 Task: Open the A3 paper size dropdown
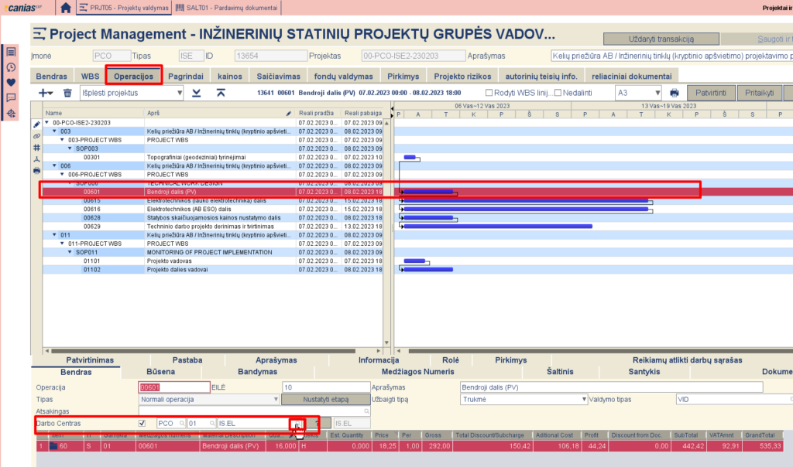point(638,93)
